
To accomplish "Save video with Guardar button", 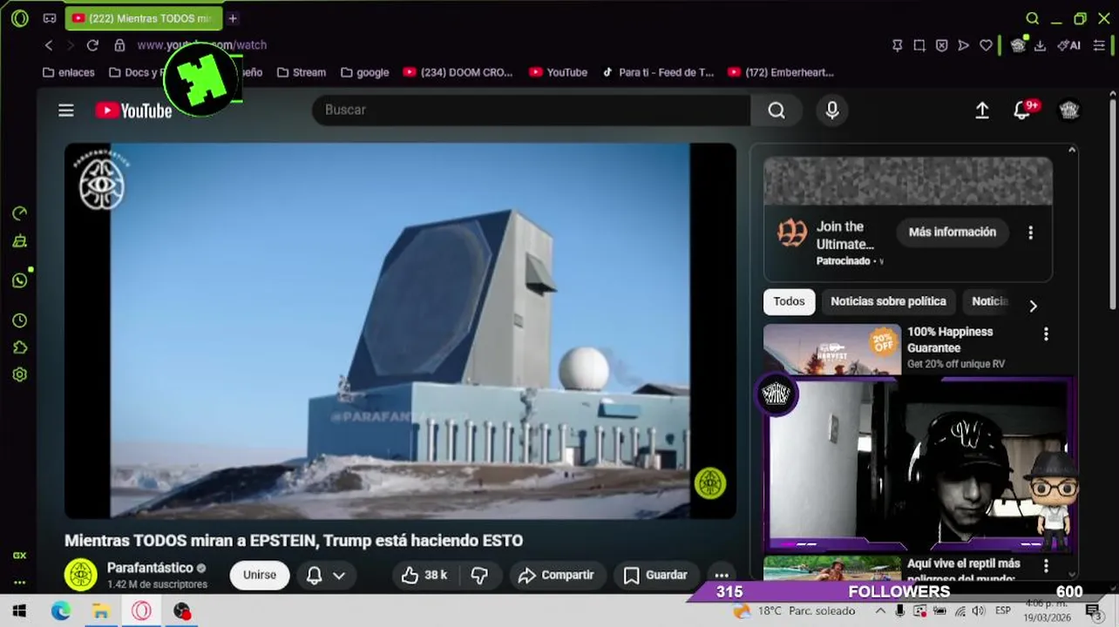I will 655,575.
